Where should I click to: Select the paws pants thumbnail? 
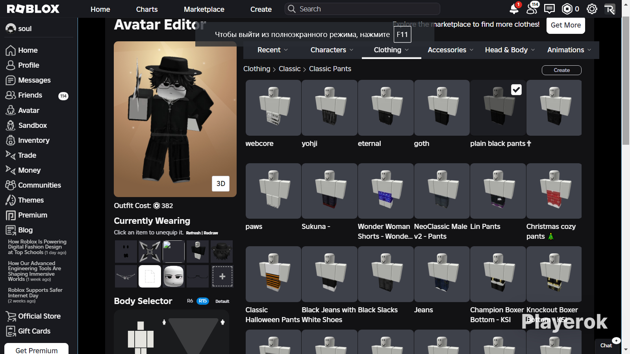[273, 191]
